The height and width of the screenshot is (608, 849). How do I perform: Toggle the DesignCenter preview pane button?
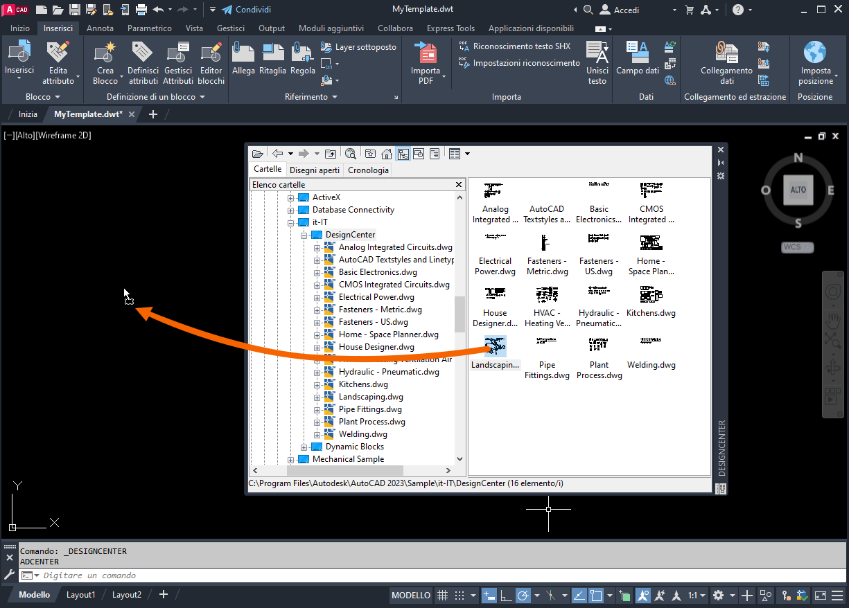coord(419,154)
